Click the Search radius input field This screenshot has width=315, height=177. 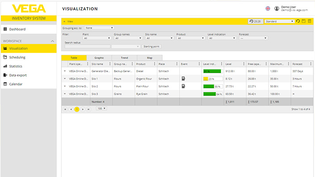click(x=88, y=46)
